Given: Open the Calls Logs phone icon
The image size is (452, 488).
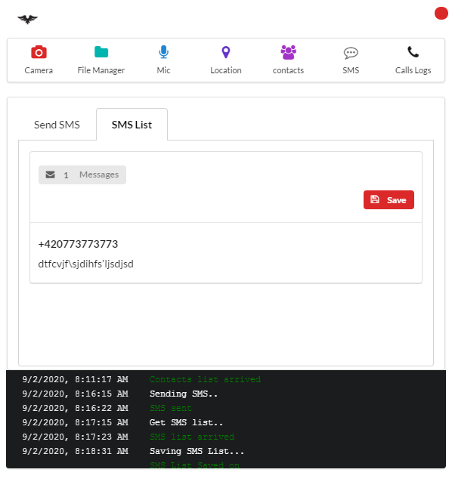Looking at the screenshot, I should (x=413, y=51).
